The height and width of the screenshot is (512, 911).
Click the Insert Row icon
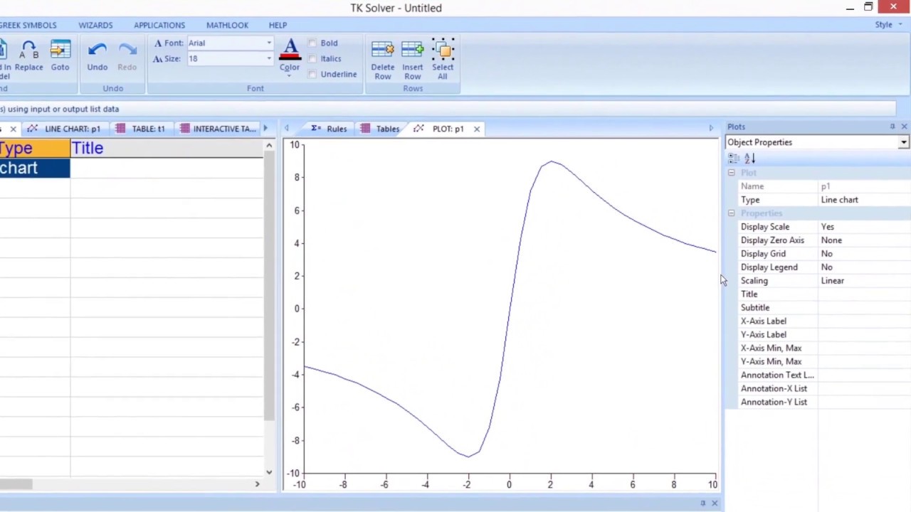pos(412,60)
